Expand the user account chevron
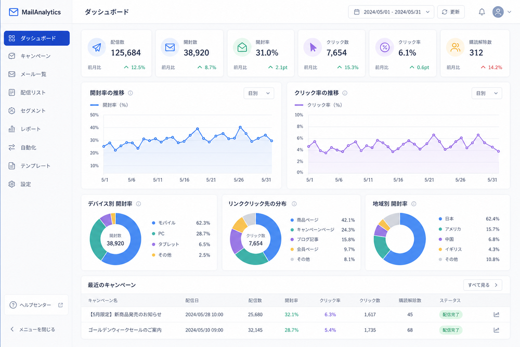This screenshot has height=347, width=520. 510,12
